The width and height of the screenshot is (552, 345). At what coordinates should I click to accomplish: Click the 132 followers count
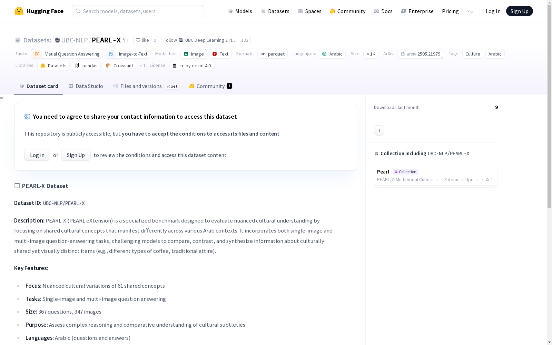pyautogui.click(x=245, y=40)
